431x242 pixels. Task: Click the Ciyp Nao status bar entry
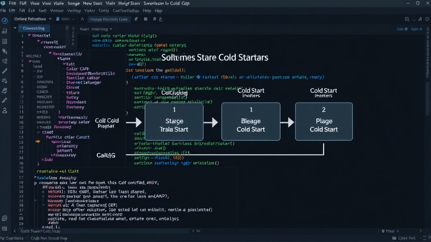tap(49, 238)
